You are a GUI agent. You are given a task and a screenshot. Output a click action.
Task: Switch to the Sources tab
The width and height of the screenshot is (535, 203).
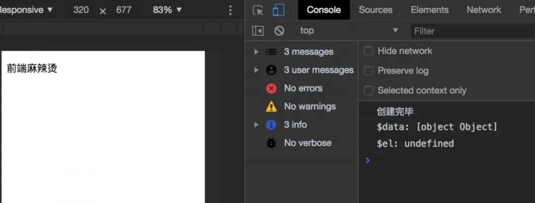click(x=375, y=10)
